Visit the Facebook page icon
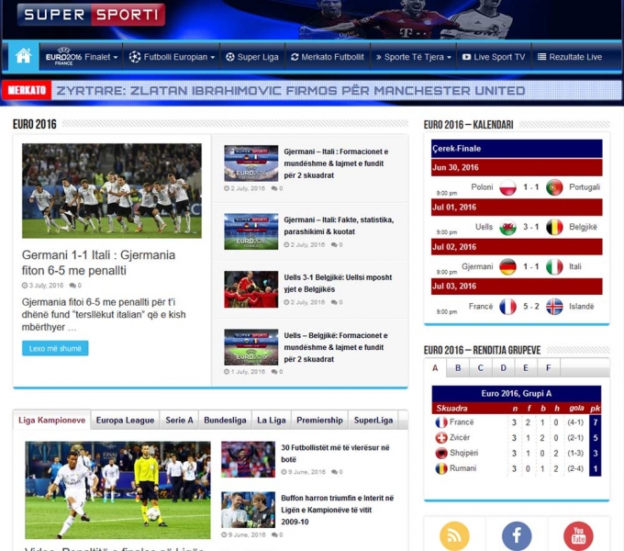The width and height of the screenshot is (624, 551). click(517, 536)
